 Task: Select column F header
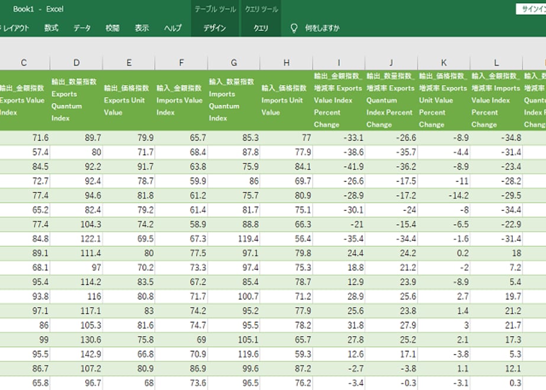coord(181,63)
